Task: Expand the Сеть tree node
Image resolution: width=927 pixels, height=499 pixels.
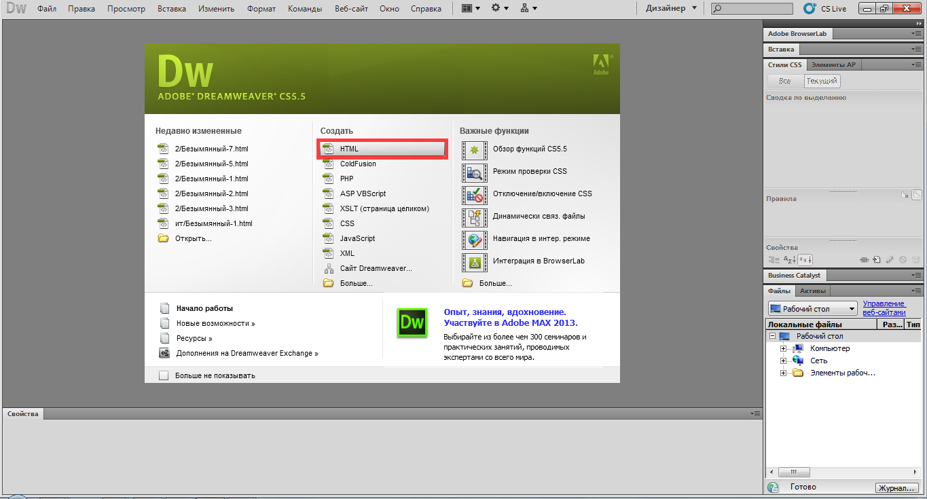Action: (x=783, y=361)
